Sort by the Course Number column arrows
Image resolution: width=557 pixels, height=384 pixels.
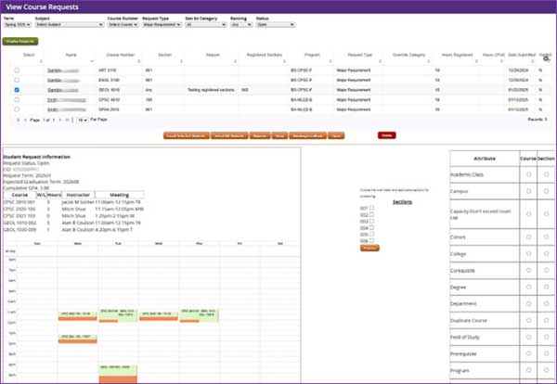[138, 61]
